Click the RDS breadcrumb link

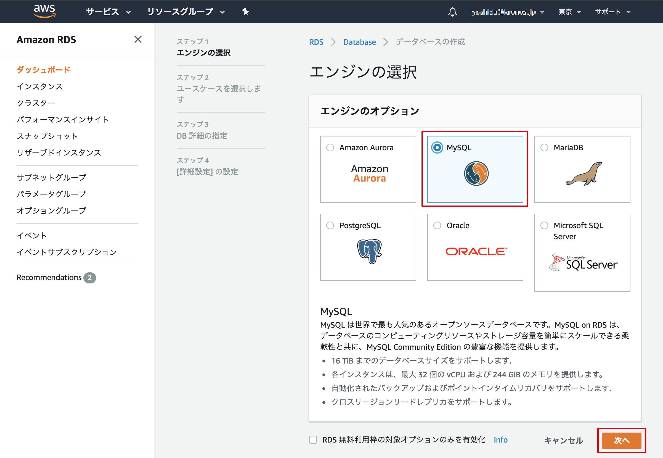(x=316, y=42)
